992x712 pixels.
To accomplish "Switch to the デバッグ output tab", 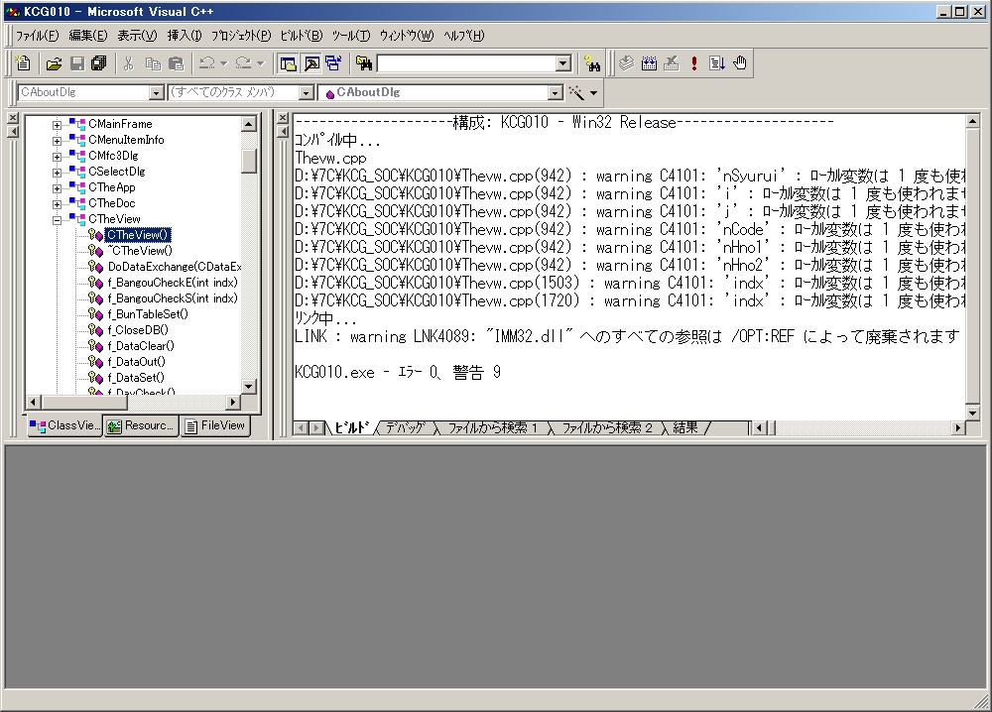I will pyautogui.click(x=405, y=428).
